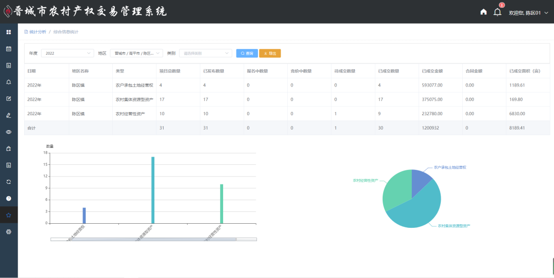Expand the 年度 2022 dropdown
The width and height of the screenshot is (554, 278).
[x=67, y=53]
